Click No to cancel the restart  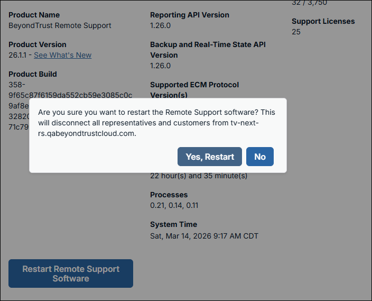pyautogui.click(x=260, y=157)
